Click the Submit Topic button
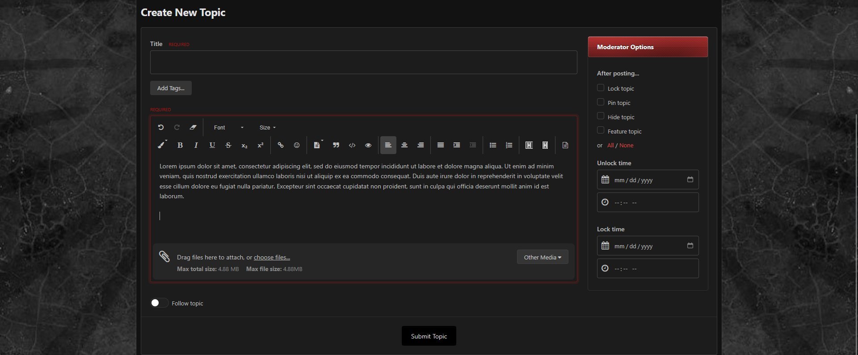Viewport: 858px width, 355px height. click(429, 336)
